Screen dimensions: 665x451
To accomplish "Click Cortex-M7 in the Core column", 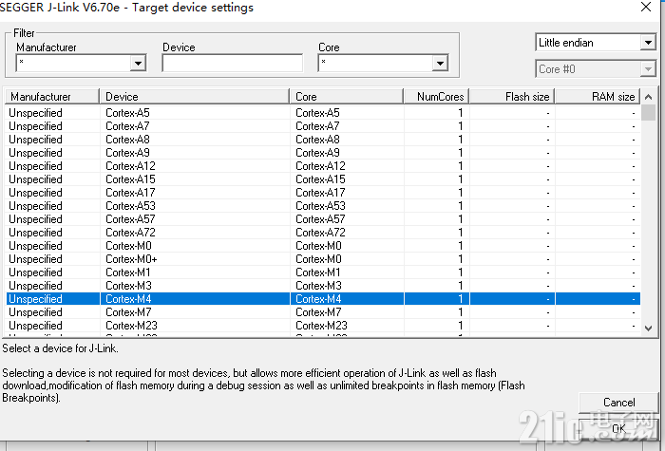I will click(x=318, y=312).
